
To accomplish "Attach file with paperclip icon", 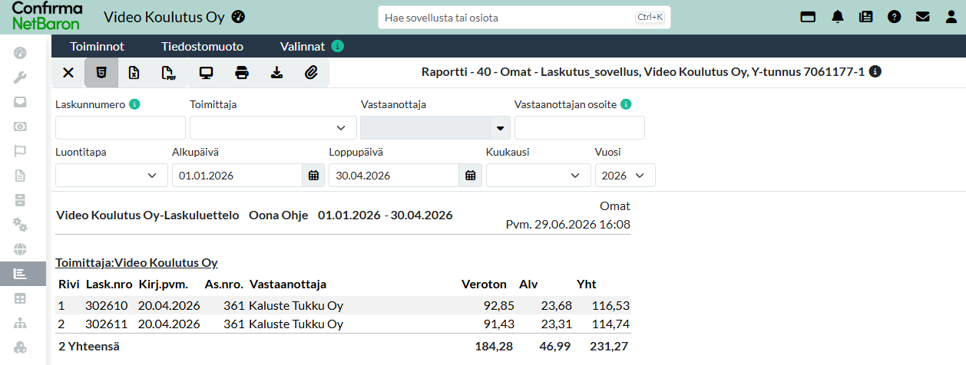I will coord(311,73).
